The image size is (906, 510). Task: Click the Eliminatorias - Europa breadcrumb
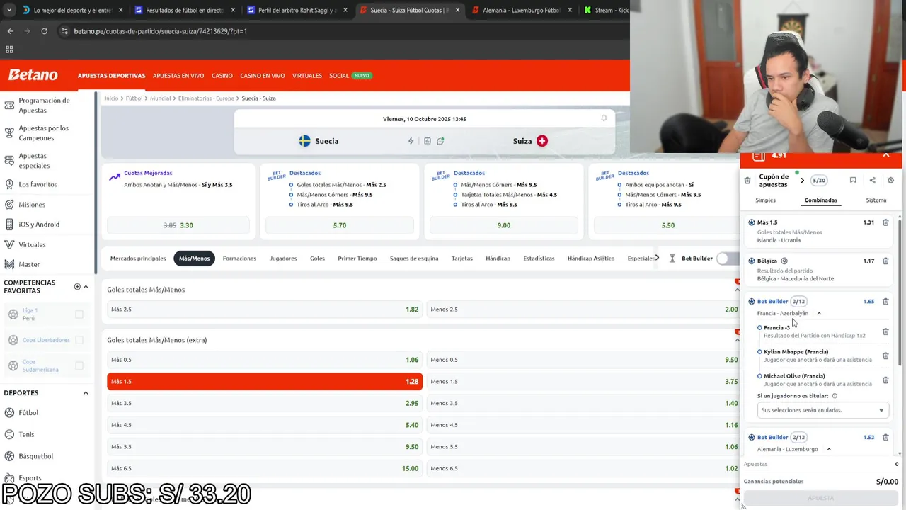click(206, 98)
